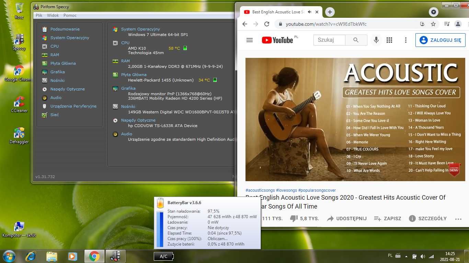Select the Komputer — skrót desktop icon
The width and height of the screenshot is (469, 263).
19,229
